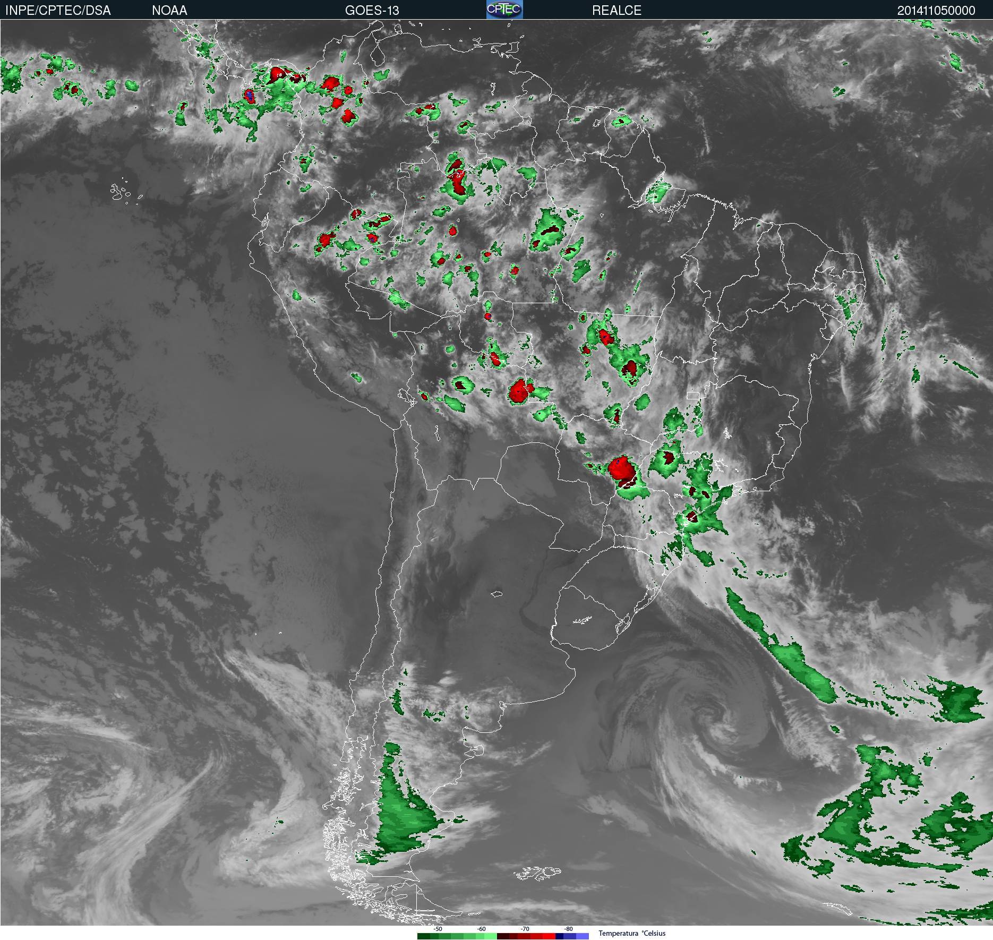Pick the light blue legend swatch
The width and height of the screenshot is (993, 940).
pyautogui.click(x=583, y=936)
